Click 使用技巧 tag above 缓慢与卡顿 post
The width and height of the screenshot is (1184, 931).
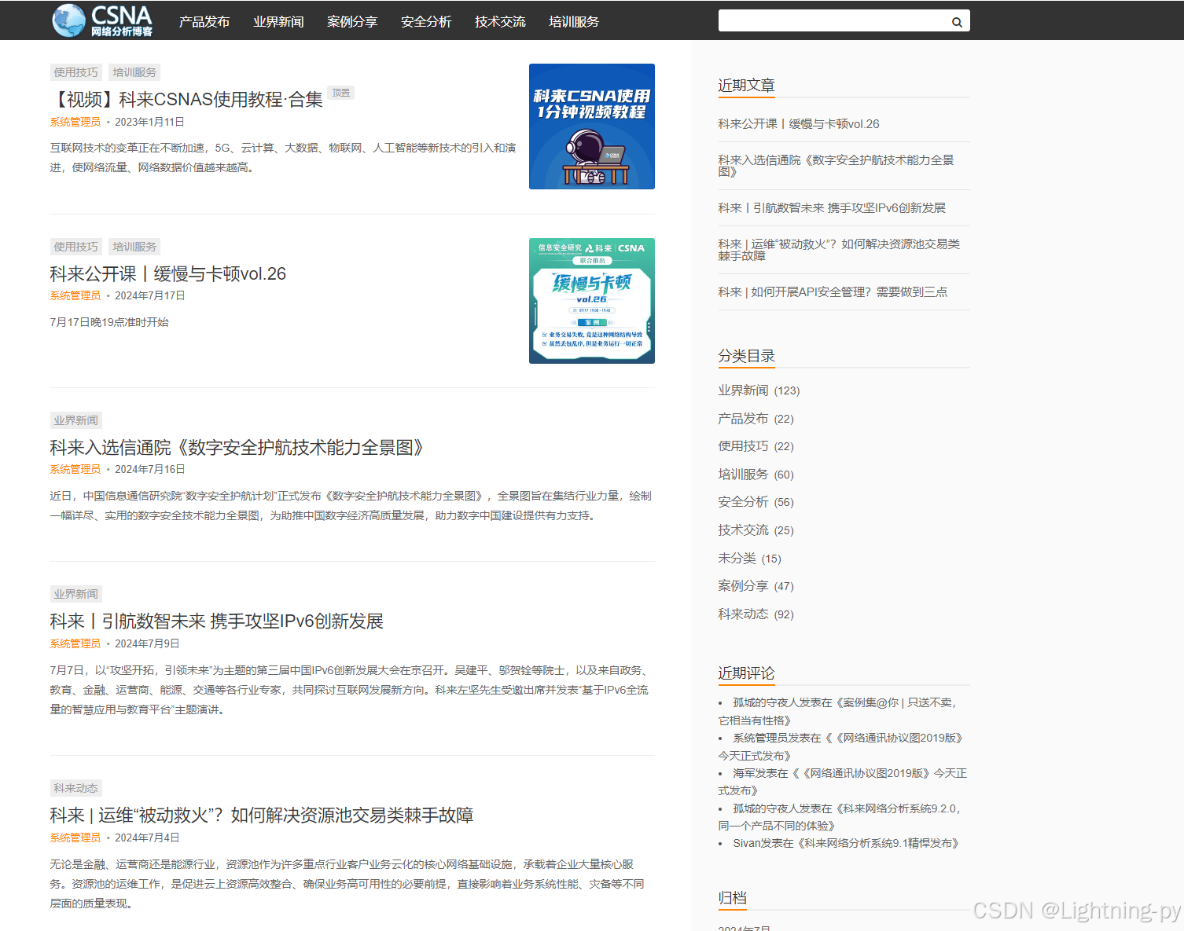(x=76, y=247)
